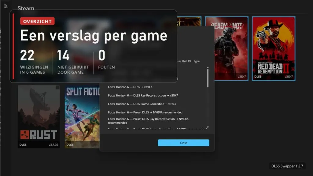Select 'Forza Horizon 6 — DLSS → v310.7' row

pyautogui.click(x=130, y=87)
